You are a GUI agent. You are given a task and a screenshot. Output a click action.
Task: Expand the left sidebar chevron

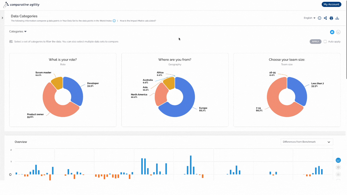coord(2,18)
